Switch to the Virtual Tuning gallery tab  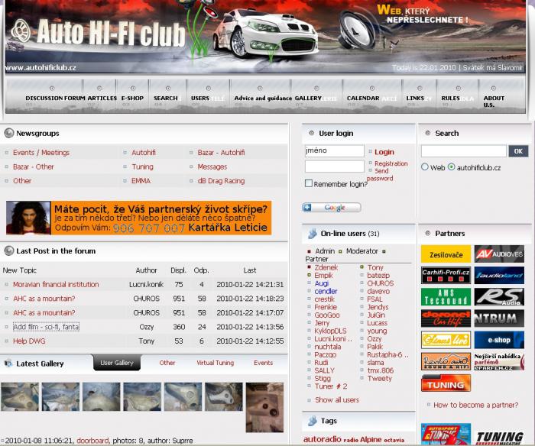(x=216, y=363)
